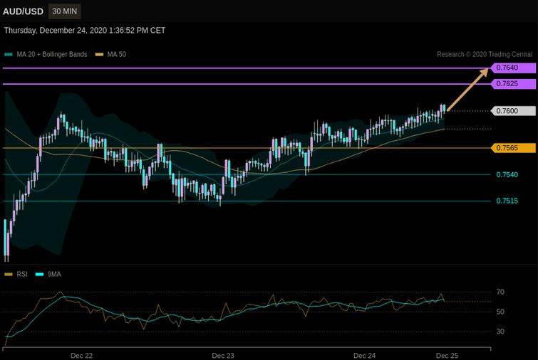538x360 pixels.
Task: Click the Dec 24 date axis label
Action: click(x=364, y=356)
